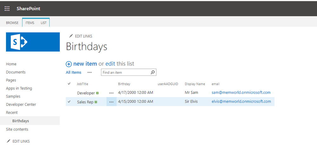Sort by email column header

point(215,84)
